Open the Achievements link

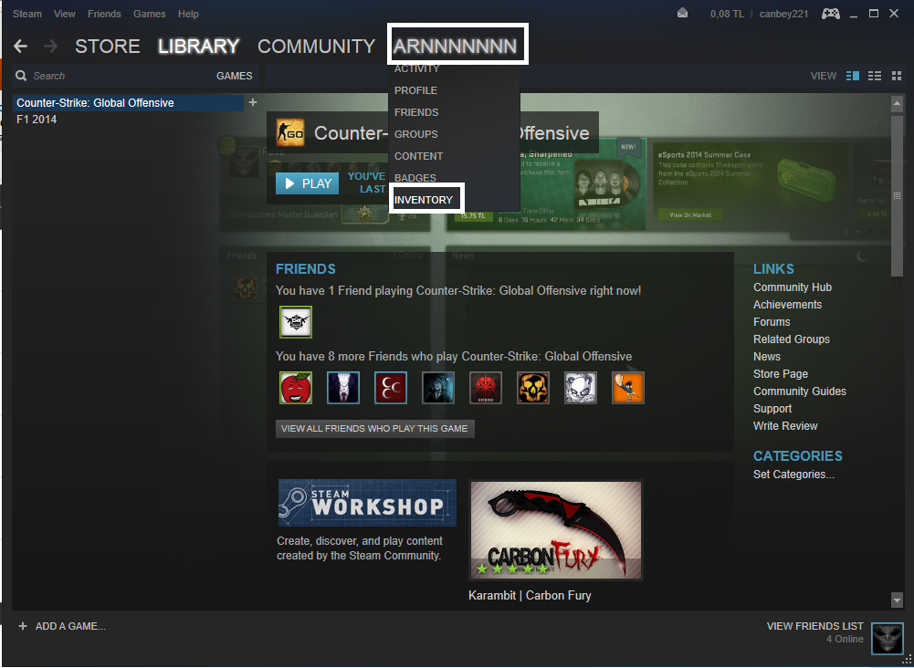coord(787,305)
